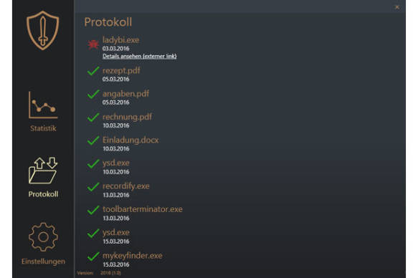Close the window with X button
The height and width of the screenshot is (278, 416).
click(x=397, y=7)
